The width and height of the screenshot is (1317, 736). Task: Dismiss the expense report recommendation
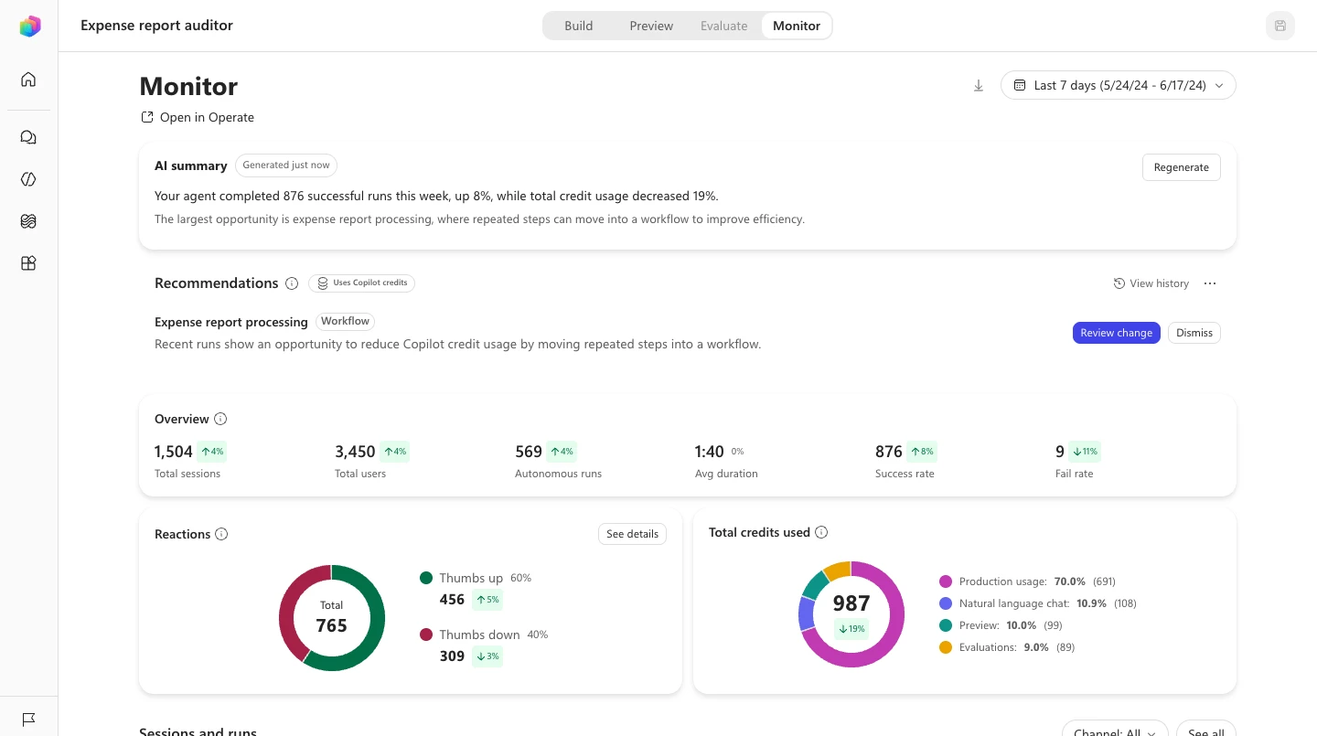pos(1194,333)
